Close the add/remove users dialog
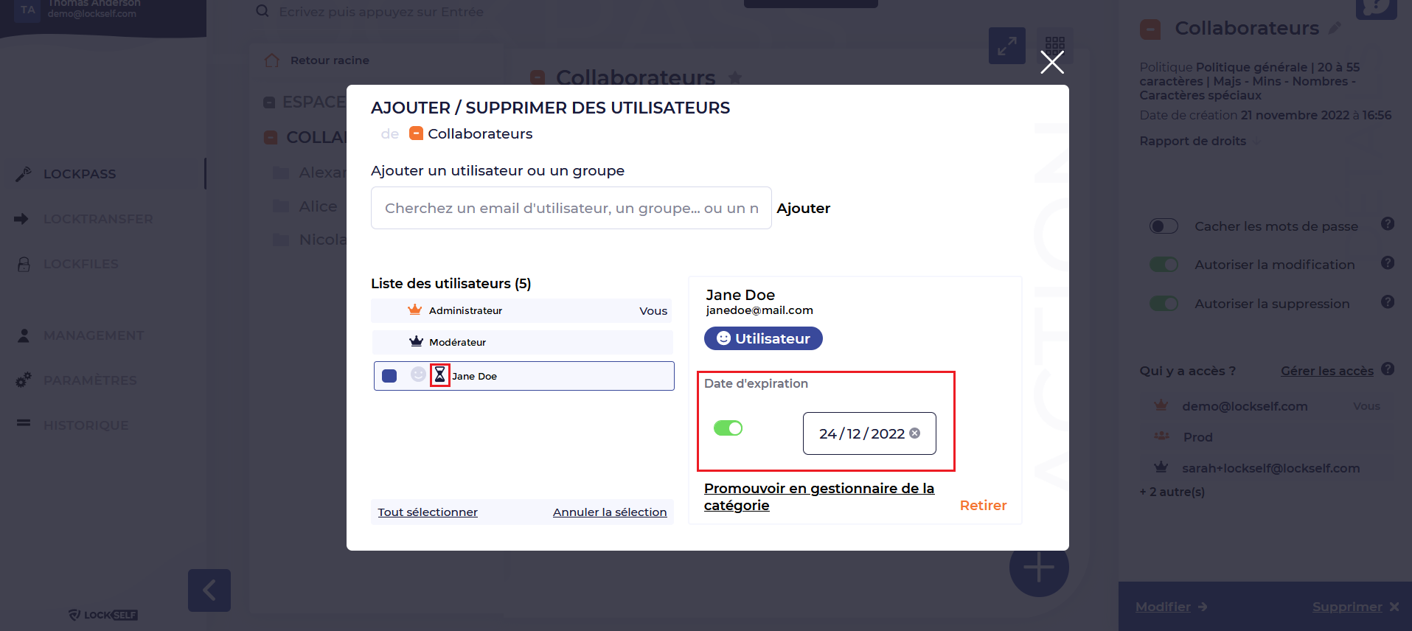Viewport: 1412px width, 631px height. pyautogui.click(x=1052, y=63)
